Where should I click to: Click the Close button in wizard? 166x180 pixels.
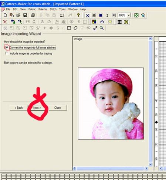point(57,108)
